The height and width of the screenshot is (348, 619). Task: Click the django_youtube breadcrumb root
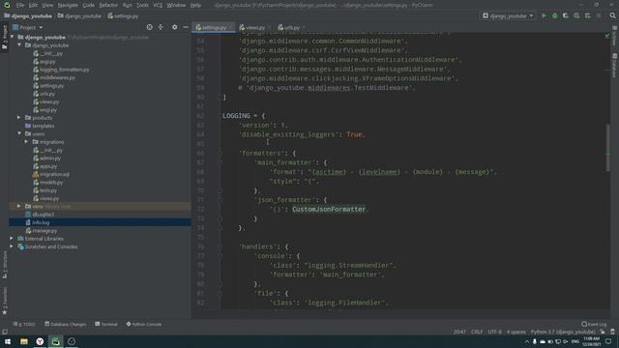click(28, 16)
